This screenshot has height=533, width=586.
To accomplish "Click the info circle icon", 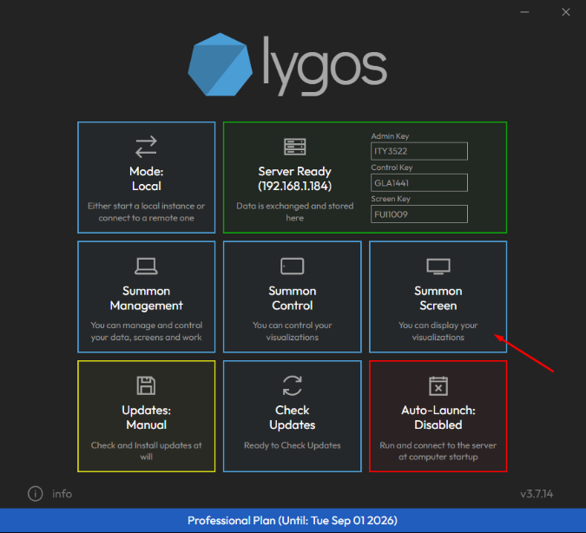I will coord(35,494).
